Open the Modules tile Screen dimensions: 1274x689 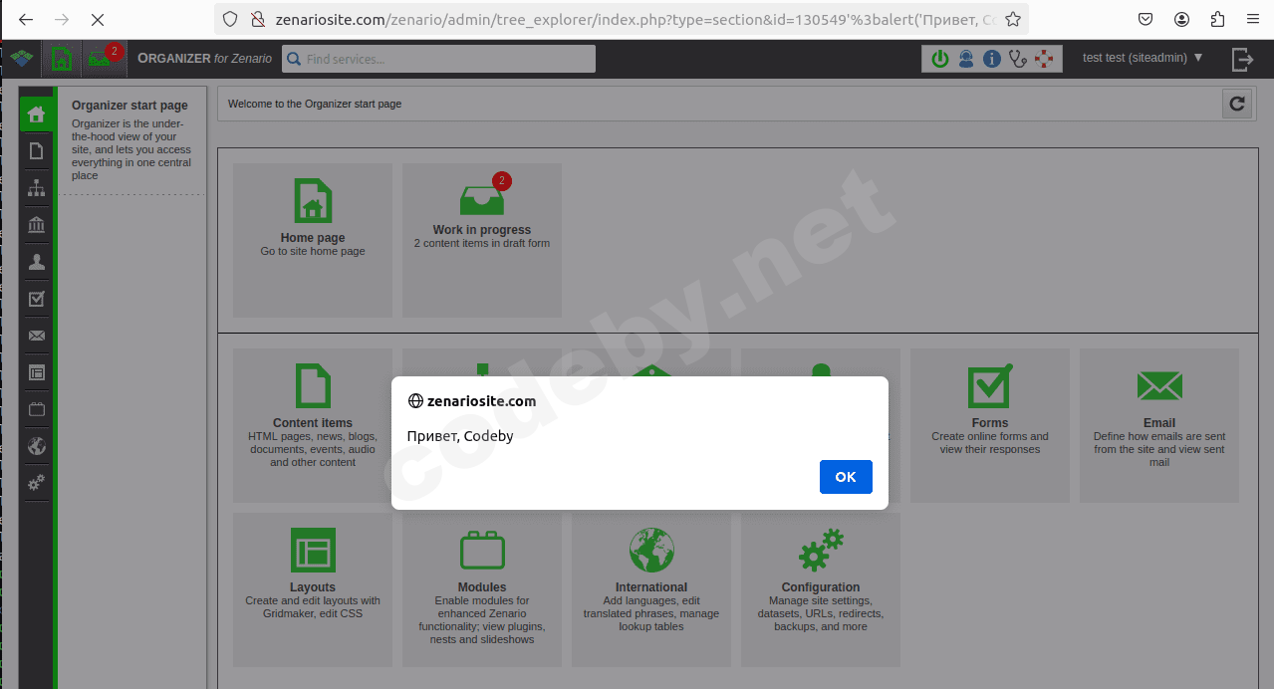482,589
